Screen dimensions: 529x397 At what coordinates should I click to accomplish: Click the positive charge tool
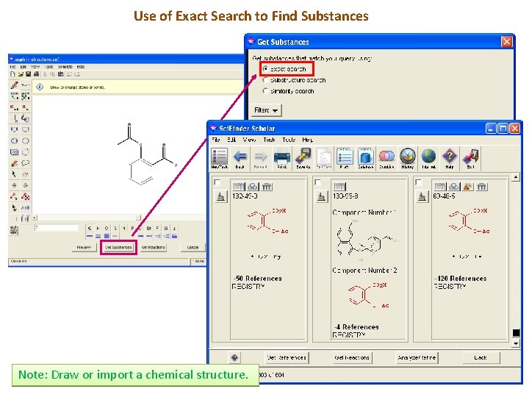tap(14, 185)
